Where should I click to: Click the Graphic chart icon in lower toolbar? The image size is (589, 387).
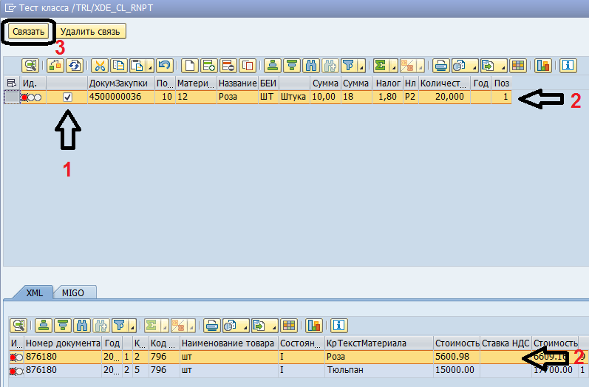316,325
